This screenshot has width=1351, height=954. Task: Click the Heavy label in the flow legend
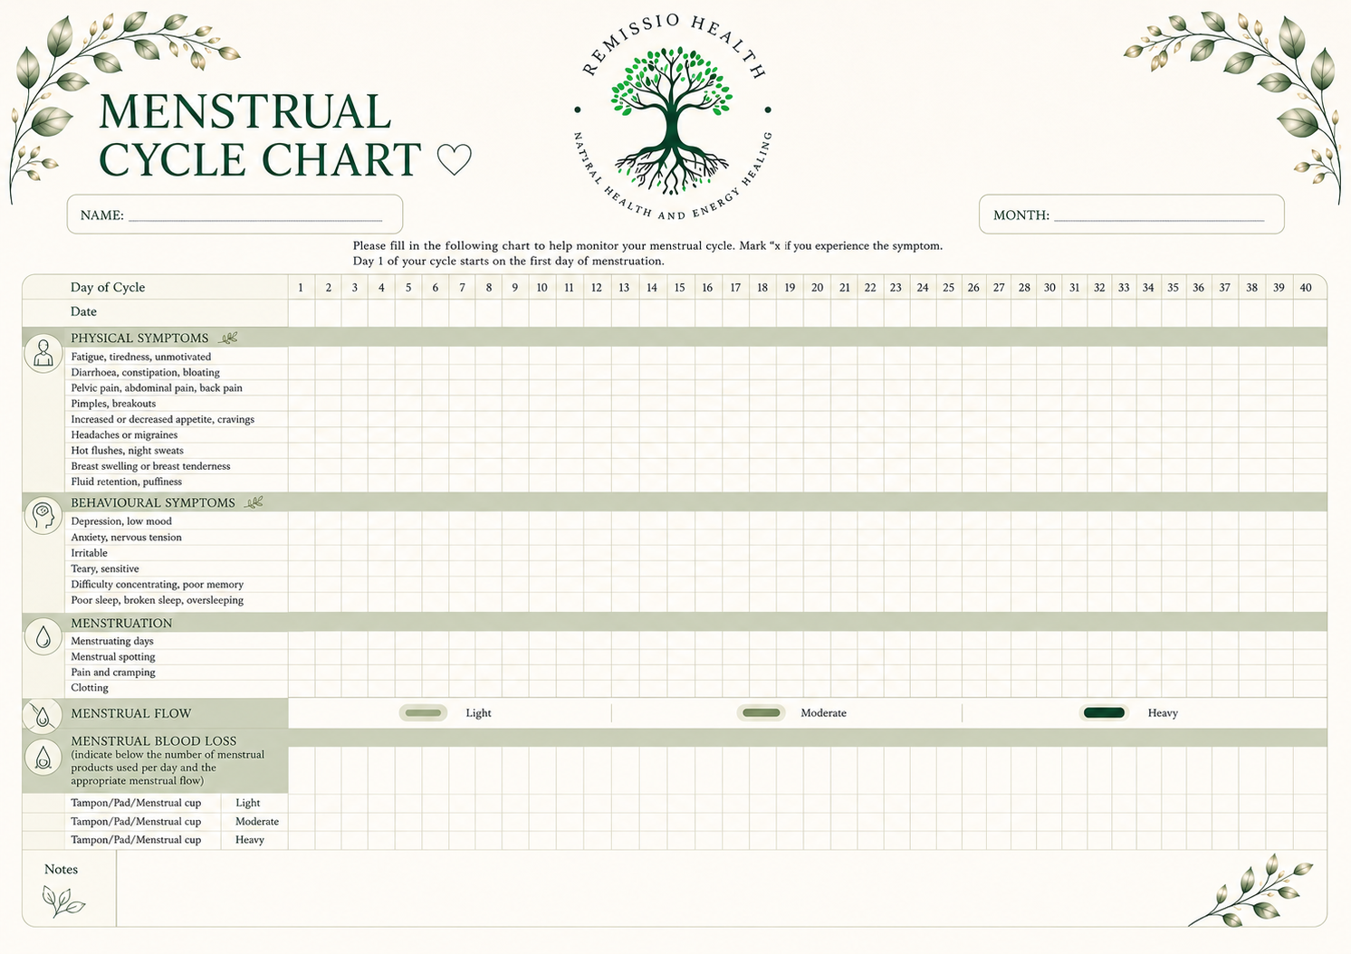pyautogui.click(x=1163, y=713)
